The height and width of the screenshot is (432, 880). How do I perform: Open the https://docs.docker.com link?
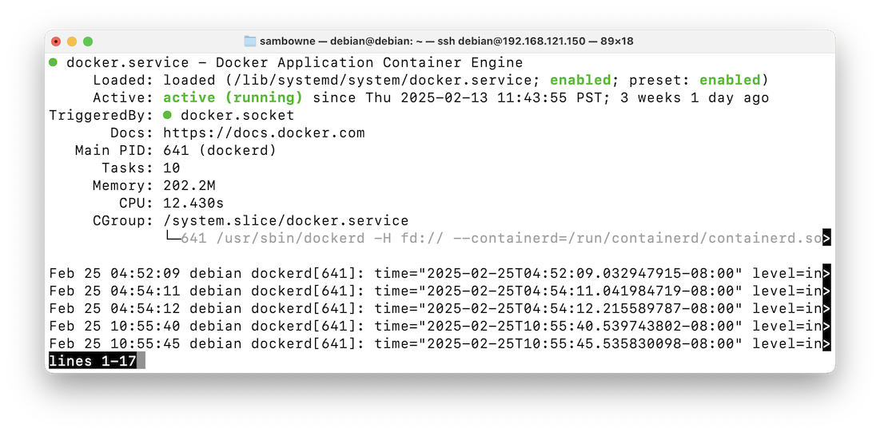[x=264, y=133]
